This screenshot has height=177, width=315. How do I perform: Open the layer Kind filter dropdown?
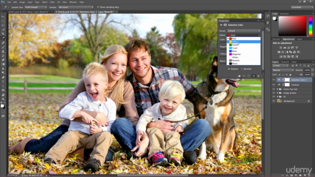coord(281,65)
